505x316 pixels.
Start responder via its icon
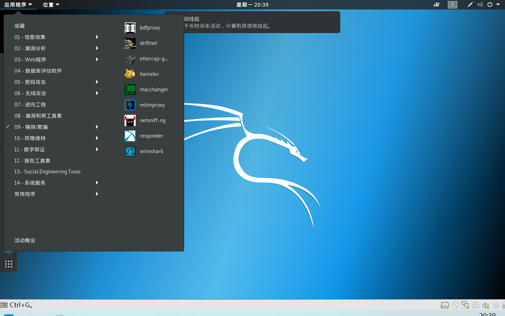tap(130, 136)
